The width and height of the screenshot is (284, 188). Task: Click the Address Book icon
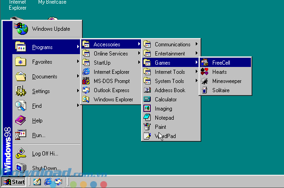[x=147, y=90]
